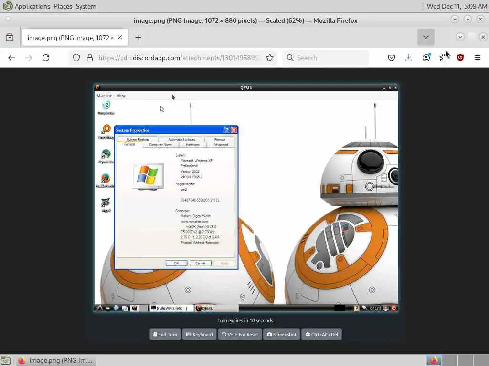Click the 'Turn expires in 10 seconds' text
The height and width of the screenshot is (366, 489).
coord(246,320)
